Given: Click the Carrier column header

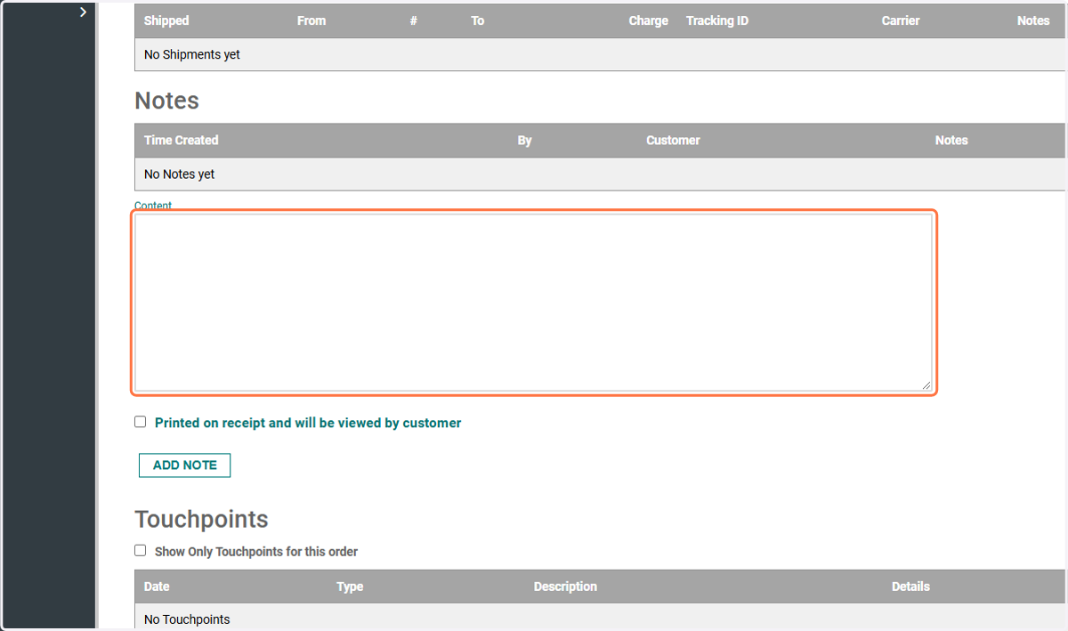Looking at the screenshot, I should 901,20.
